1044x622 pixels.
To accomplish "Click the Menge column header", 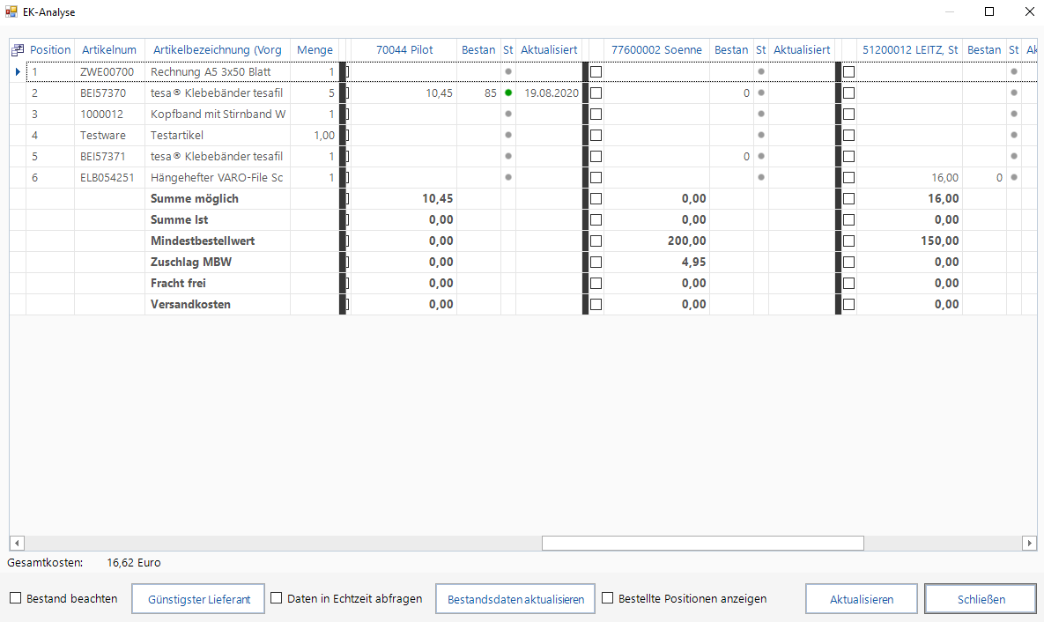I will [315, 50].
